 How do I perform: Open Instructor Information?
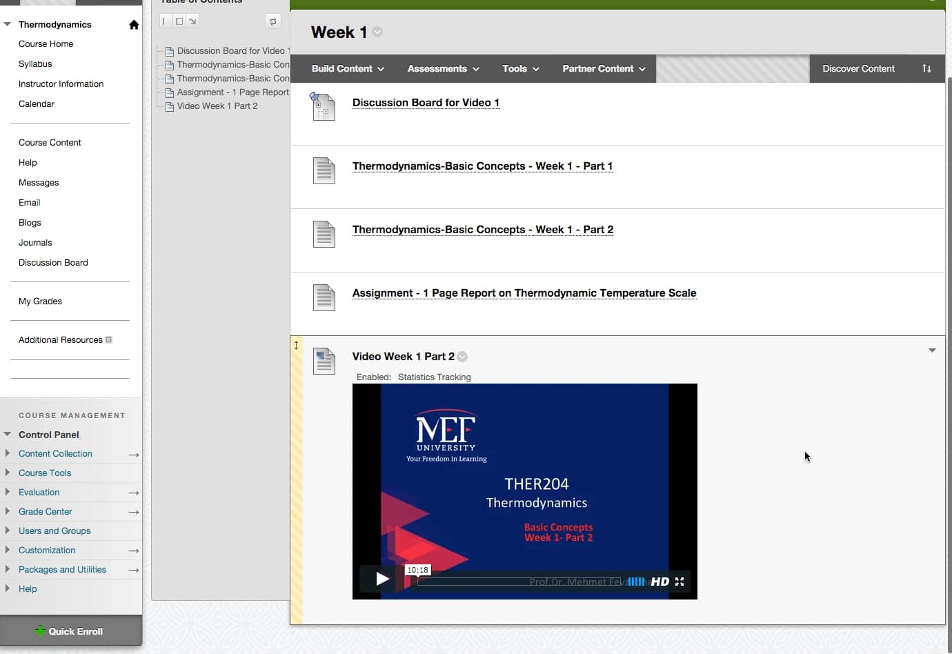pos(61,83)
